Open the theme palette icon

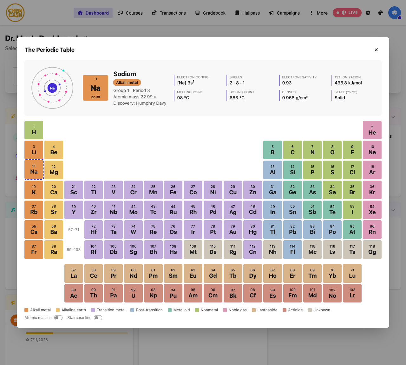pyautogui.click(x=381, y=13)
